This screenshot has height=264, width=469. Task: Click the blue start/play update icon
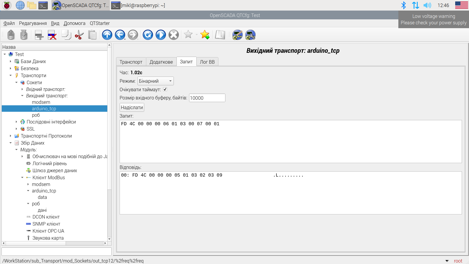161,35
